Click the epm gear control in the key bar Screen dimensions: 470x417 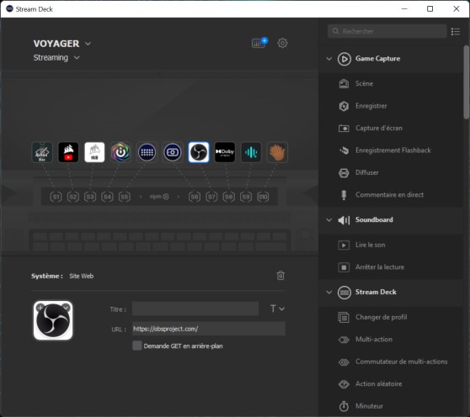tap(159, 197)
